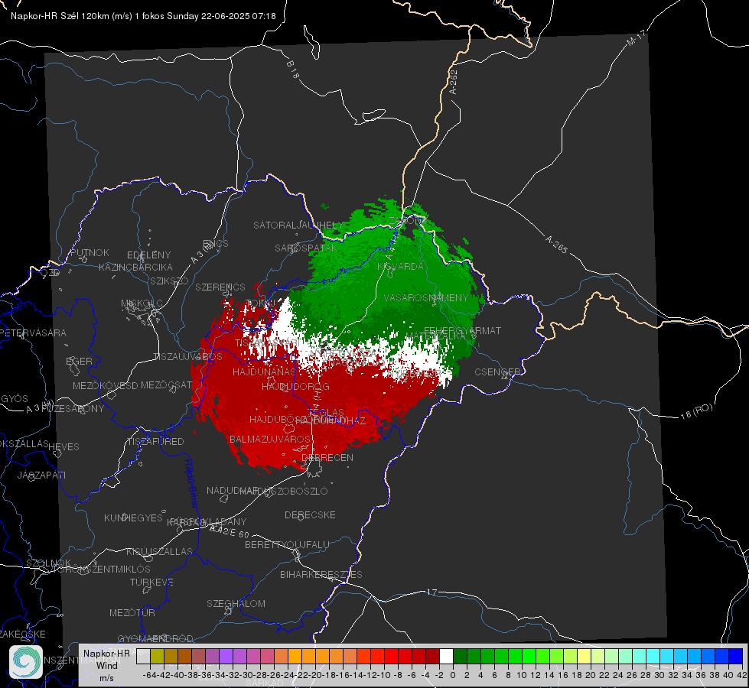749x688 pixels.
Task: Click the DERECSKE city label
Action: point(310,515)
